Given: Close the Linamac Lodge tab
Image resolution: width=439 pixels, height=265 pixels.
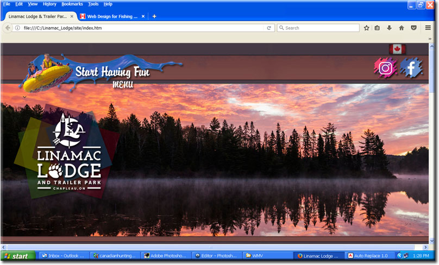Looking at the screenshot, I should pos(72,16).
